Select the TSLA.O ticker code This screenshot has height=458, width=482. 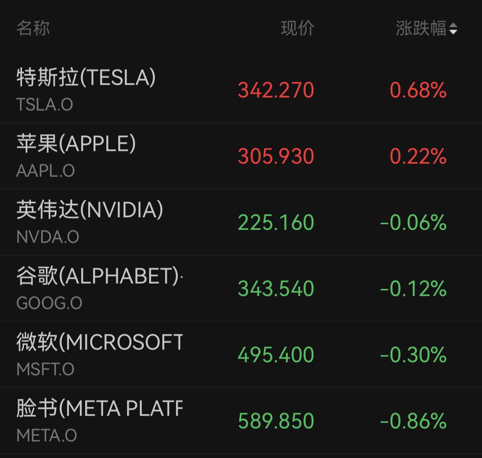45,105
